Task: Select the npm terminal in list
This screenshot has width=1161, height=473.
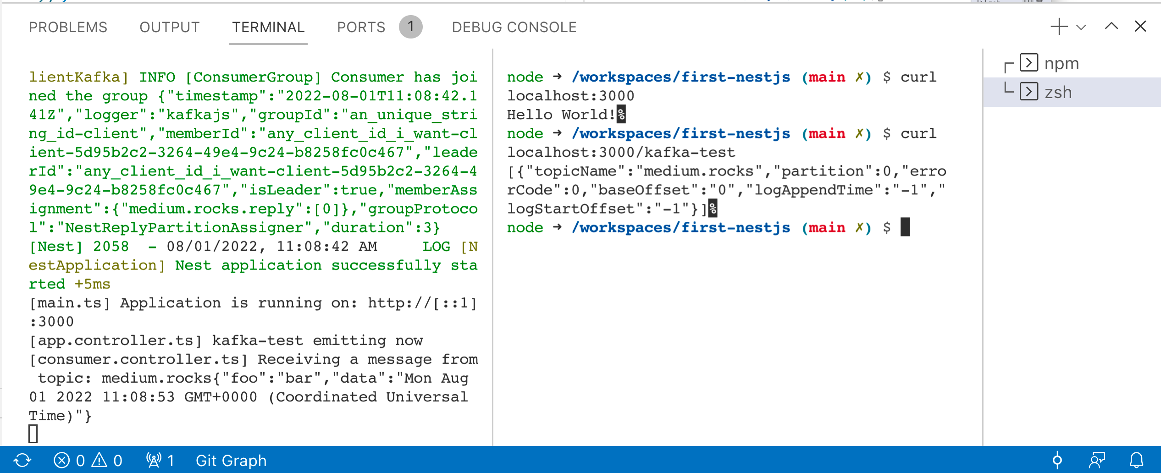Action: point(1072,63)
